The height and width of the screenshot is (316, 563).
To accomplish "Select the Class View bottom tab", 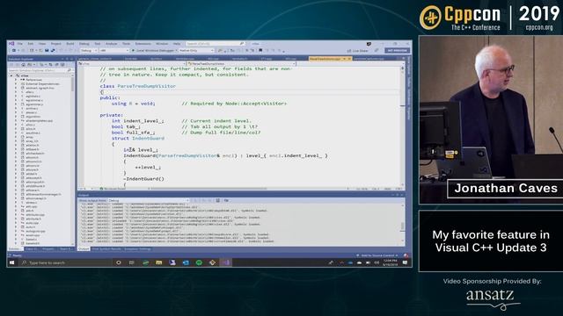I will 32,248.
